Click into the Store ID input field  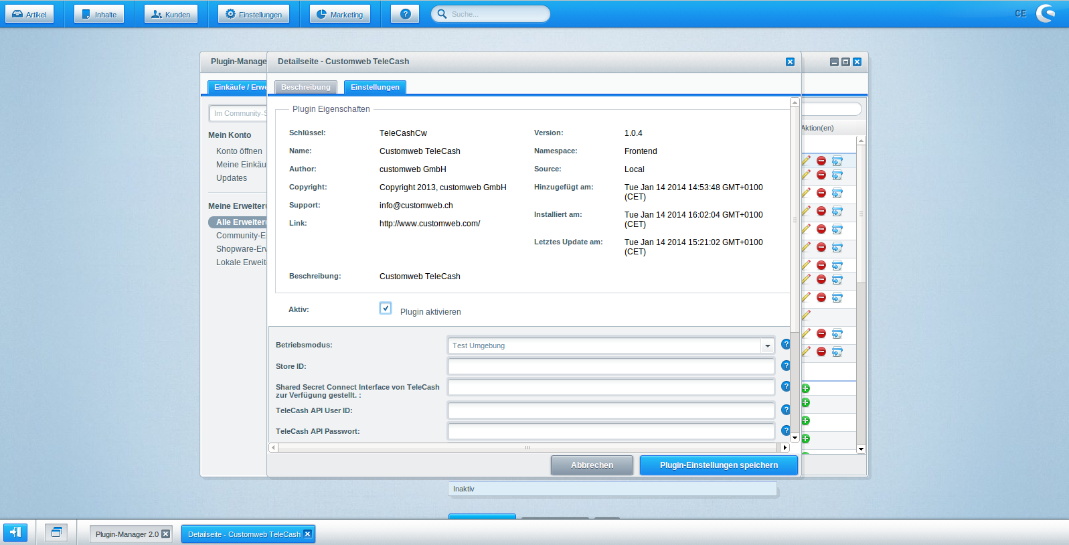(x=610, y=366)
